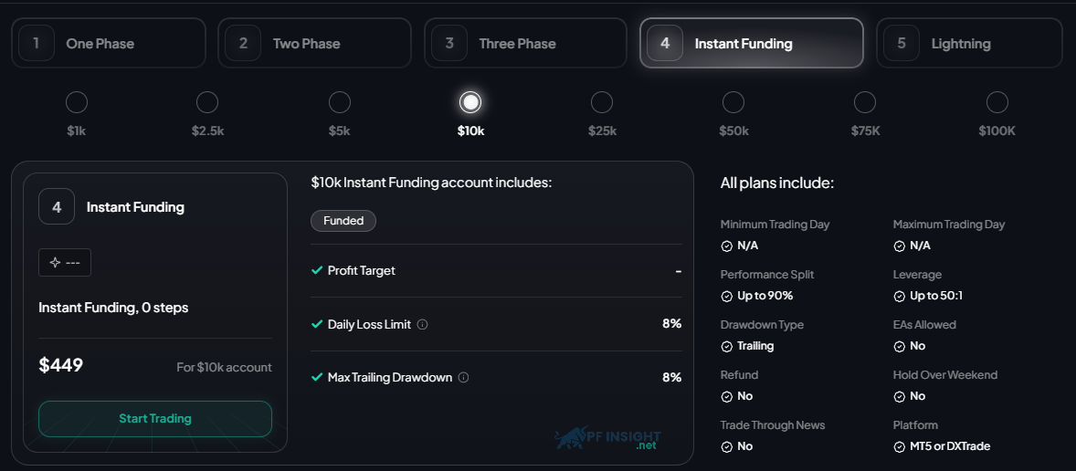Open the Two Phase tab

[314, 43]
